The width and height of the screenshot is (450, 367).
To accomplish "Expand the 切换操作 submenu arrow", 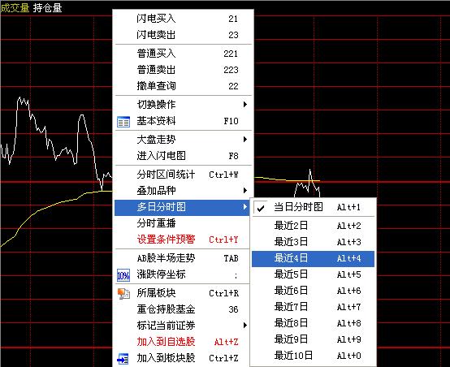I will 244,105.
